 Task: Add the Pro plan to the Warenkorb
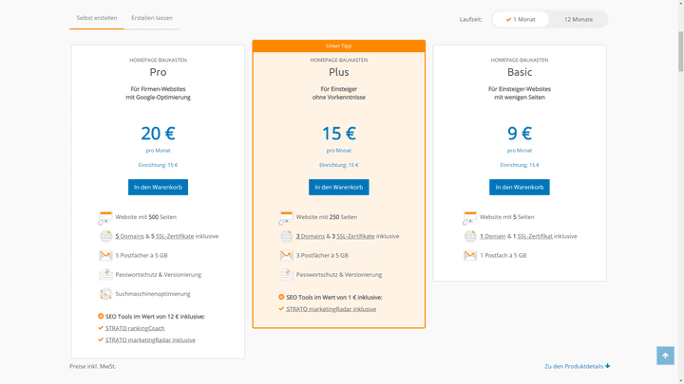tap(158, 187)
